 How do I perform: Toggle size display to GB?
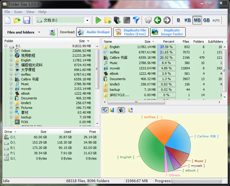point(206,20)
